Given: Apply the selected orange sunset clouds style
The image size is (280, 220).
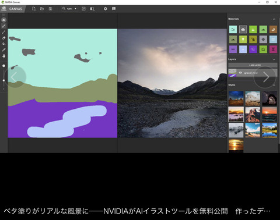Looking at the screenshot, I should tap(236, 114).
